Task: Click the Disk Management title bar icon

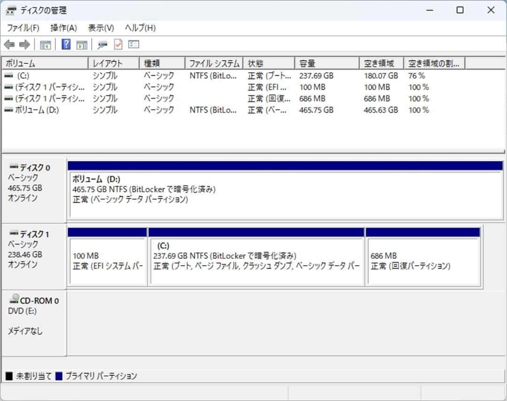Action: (10, 10)
